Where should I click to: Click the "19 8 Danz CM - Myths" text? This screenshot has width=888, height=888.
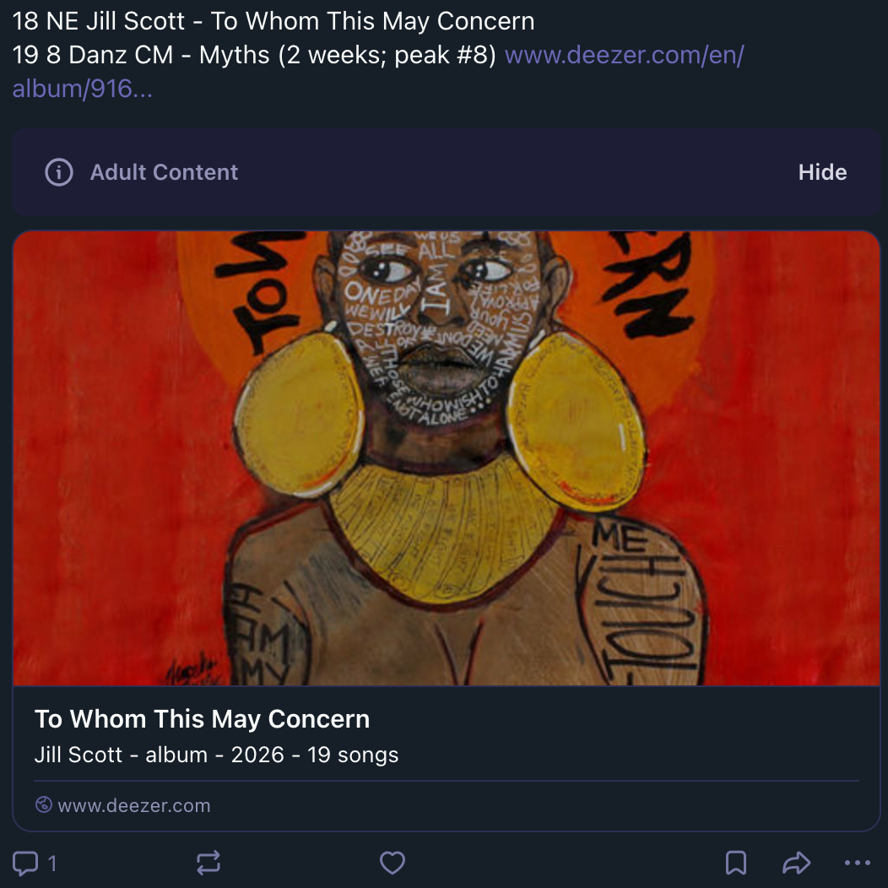pyautogui.click(x=253, y=56)
